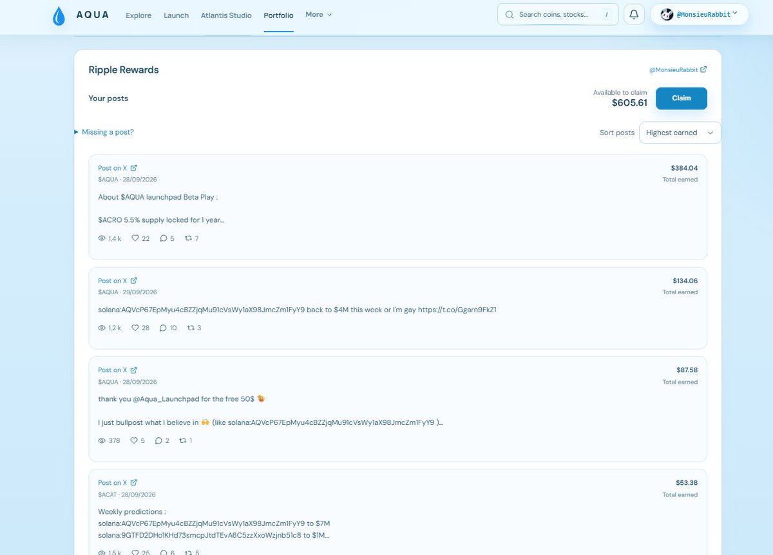
Task: Open external link icon on $87.58 post
Action: click(x=134, y=370)
